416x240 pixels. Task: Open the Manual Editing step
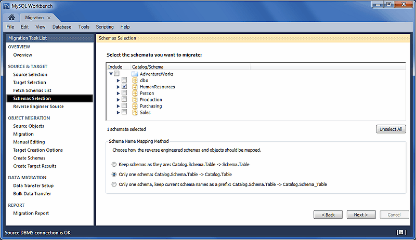pos(29,142)
